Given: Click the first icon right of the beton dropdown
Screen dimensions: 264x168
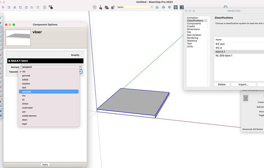Looking at the screenshot, I should tap(157, 7).
